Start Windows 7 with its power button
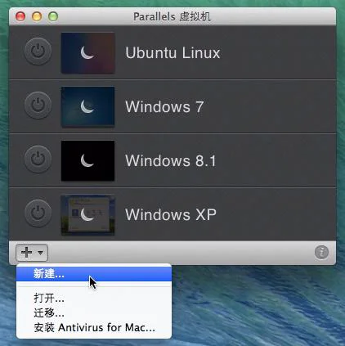 [38, 106]
